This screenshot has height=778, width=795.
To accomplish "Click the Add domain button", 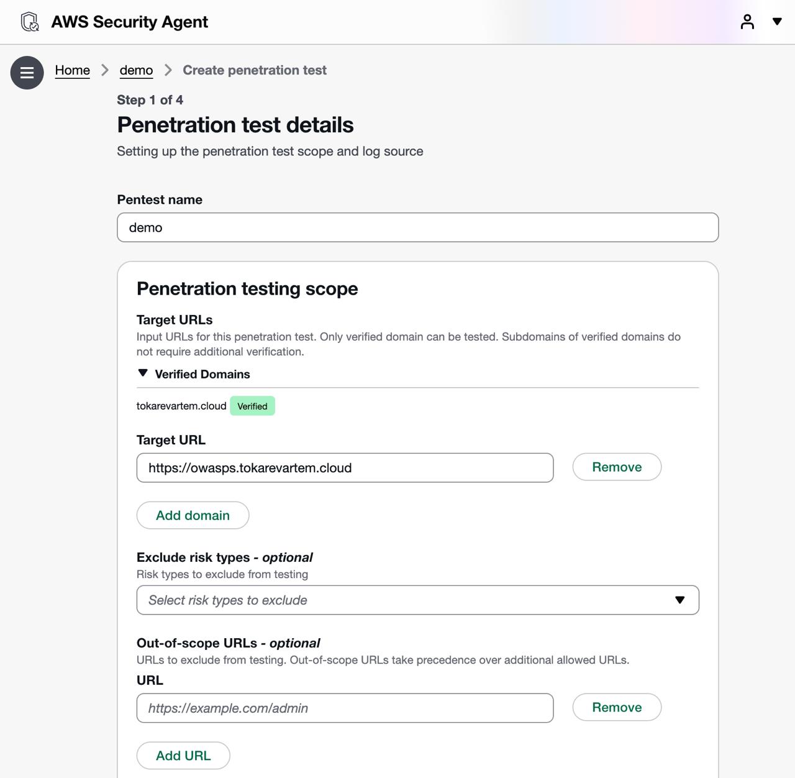I will click(x=193, y=515).
